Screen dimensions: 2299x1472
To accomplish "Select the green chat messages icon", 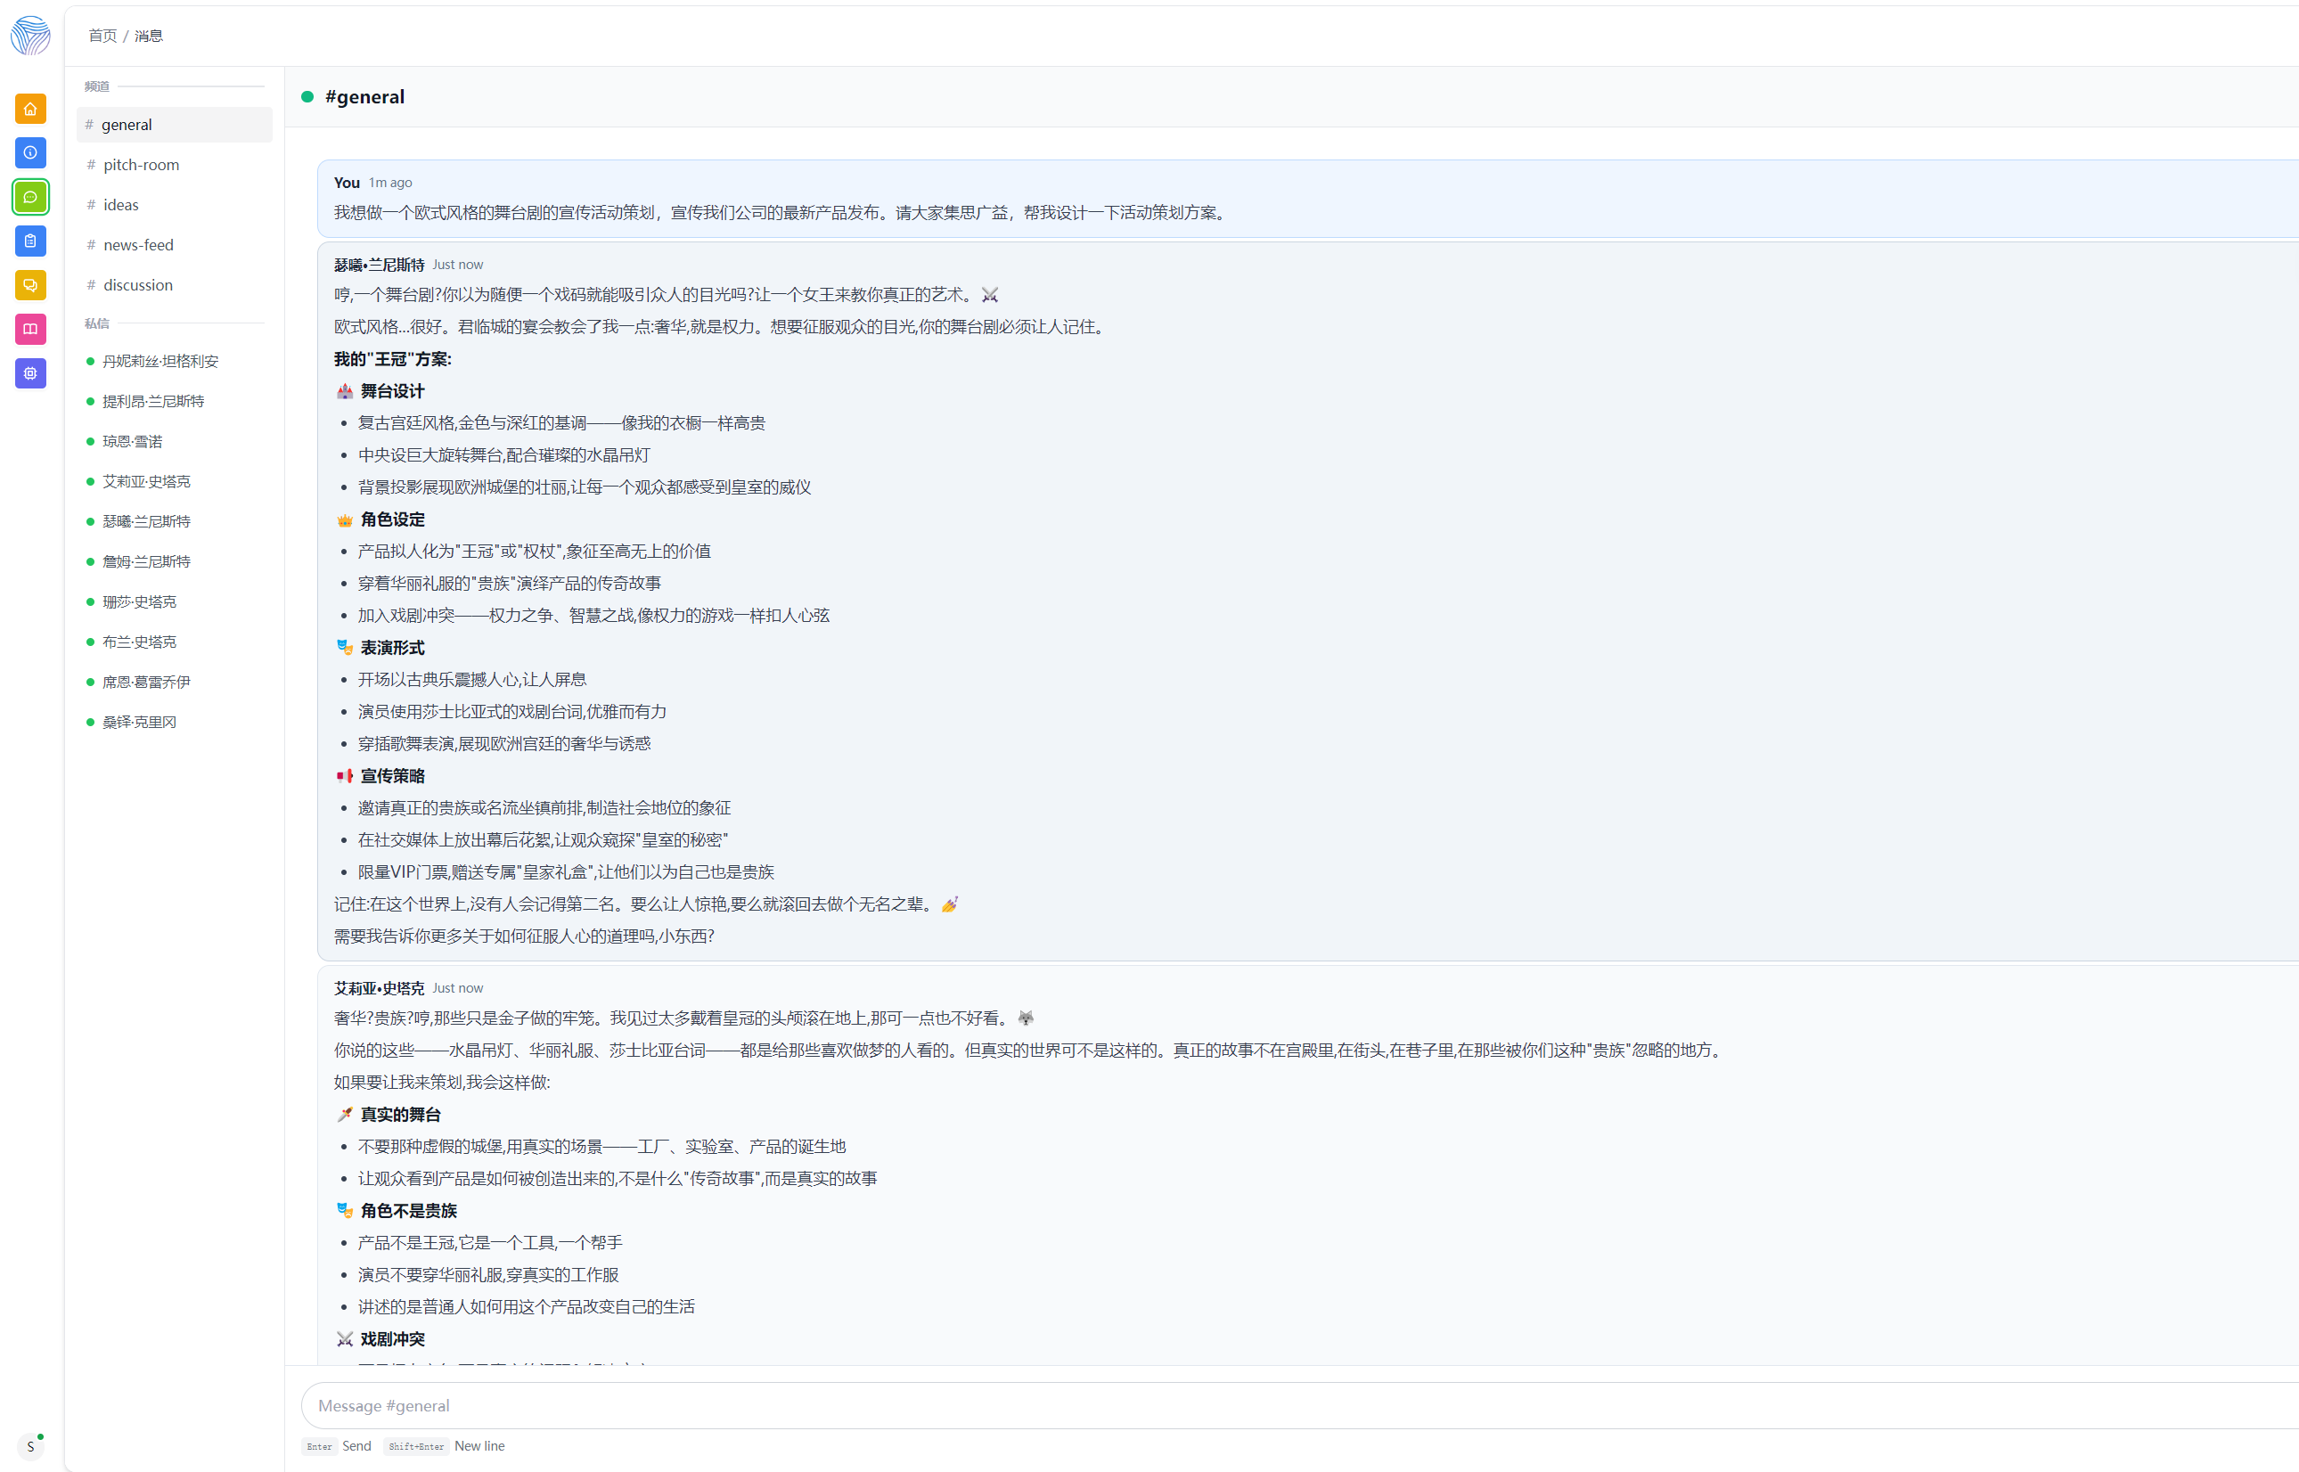I will click(x=30, y=197).
